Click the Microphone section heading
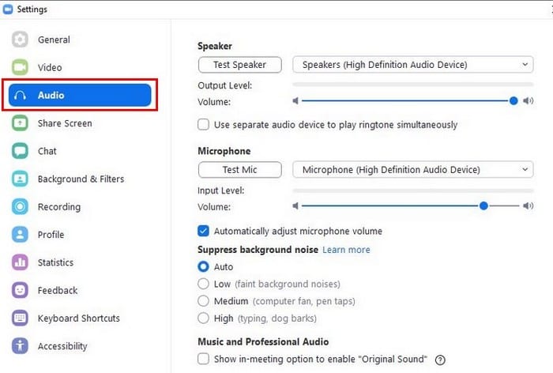 pos(224,151)
